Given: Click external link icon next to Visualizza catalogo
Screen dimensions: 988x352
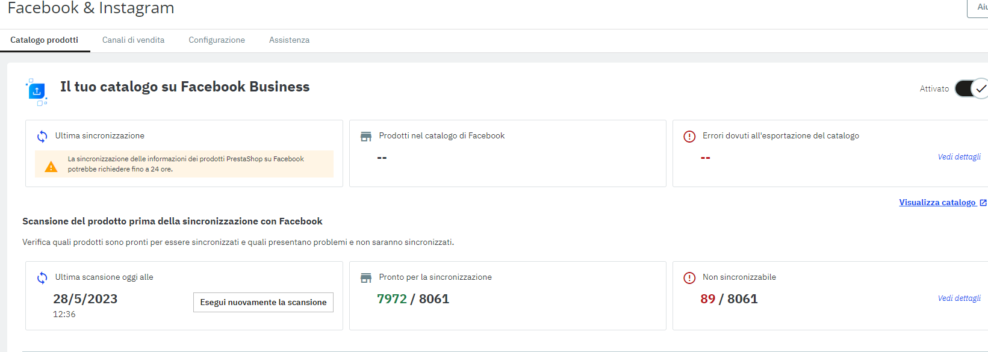Looking at the screenshot, I should (x=983, y=203).
